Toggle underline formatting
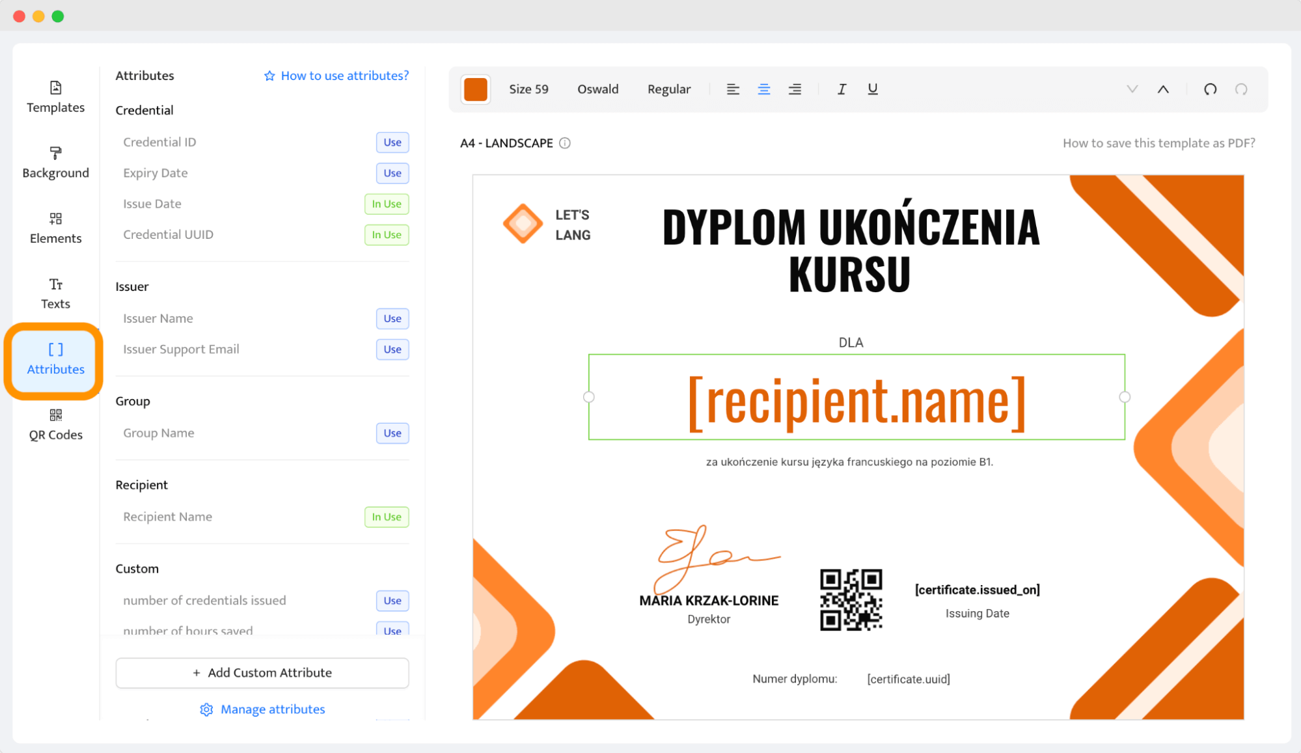Screen dimensions: 1301x753 [873, 89]
